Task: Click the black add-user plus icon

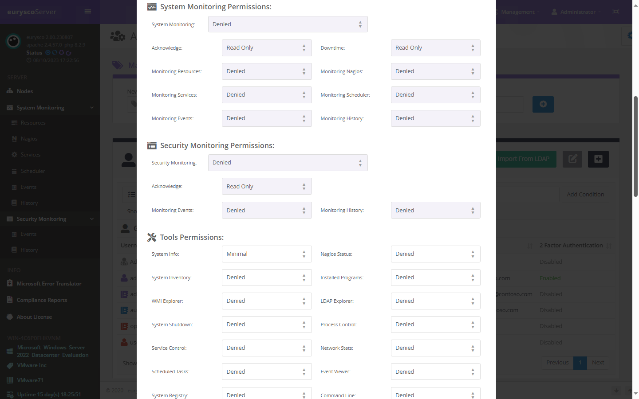Action: 598,159
